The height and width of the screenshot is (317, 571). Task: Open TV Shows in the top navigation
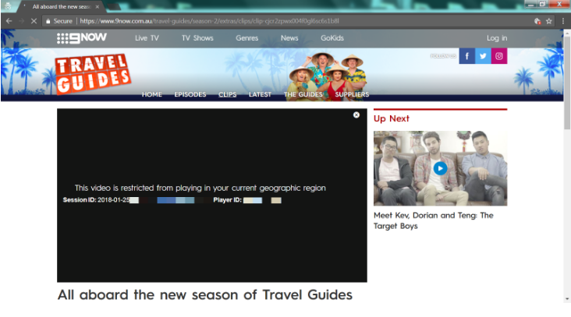pos(197,38)
